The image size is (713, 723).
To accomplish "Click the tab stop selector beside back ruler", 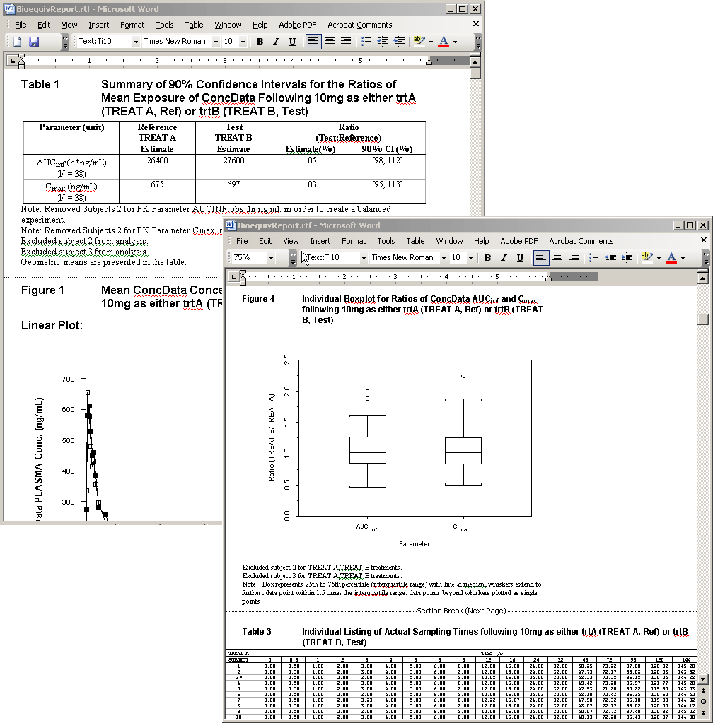I will (11, 61).
